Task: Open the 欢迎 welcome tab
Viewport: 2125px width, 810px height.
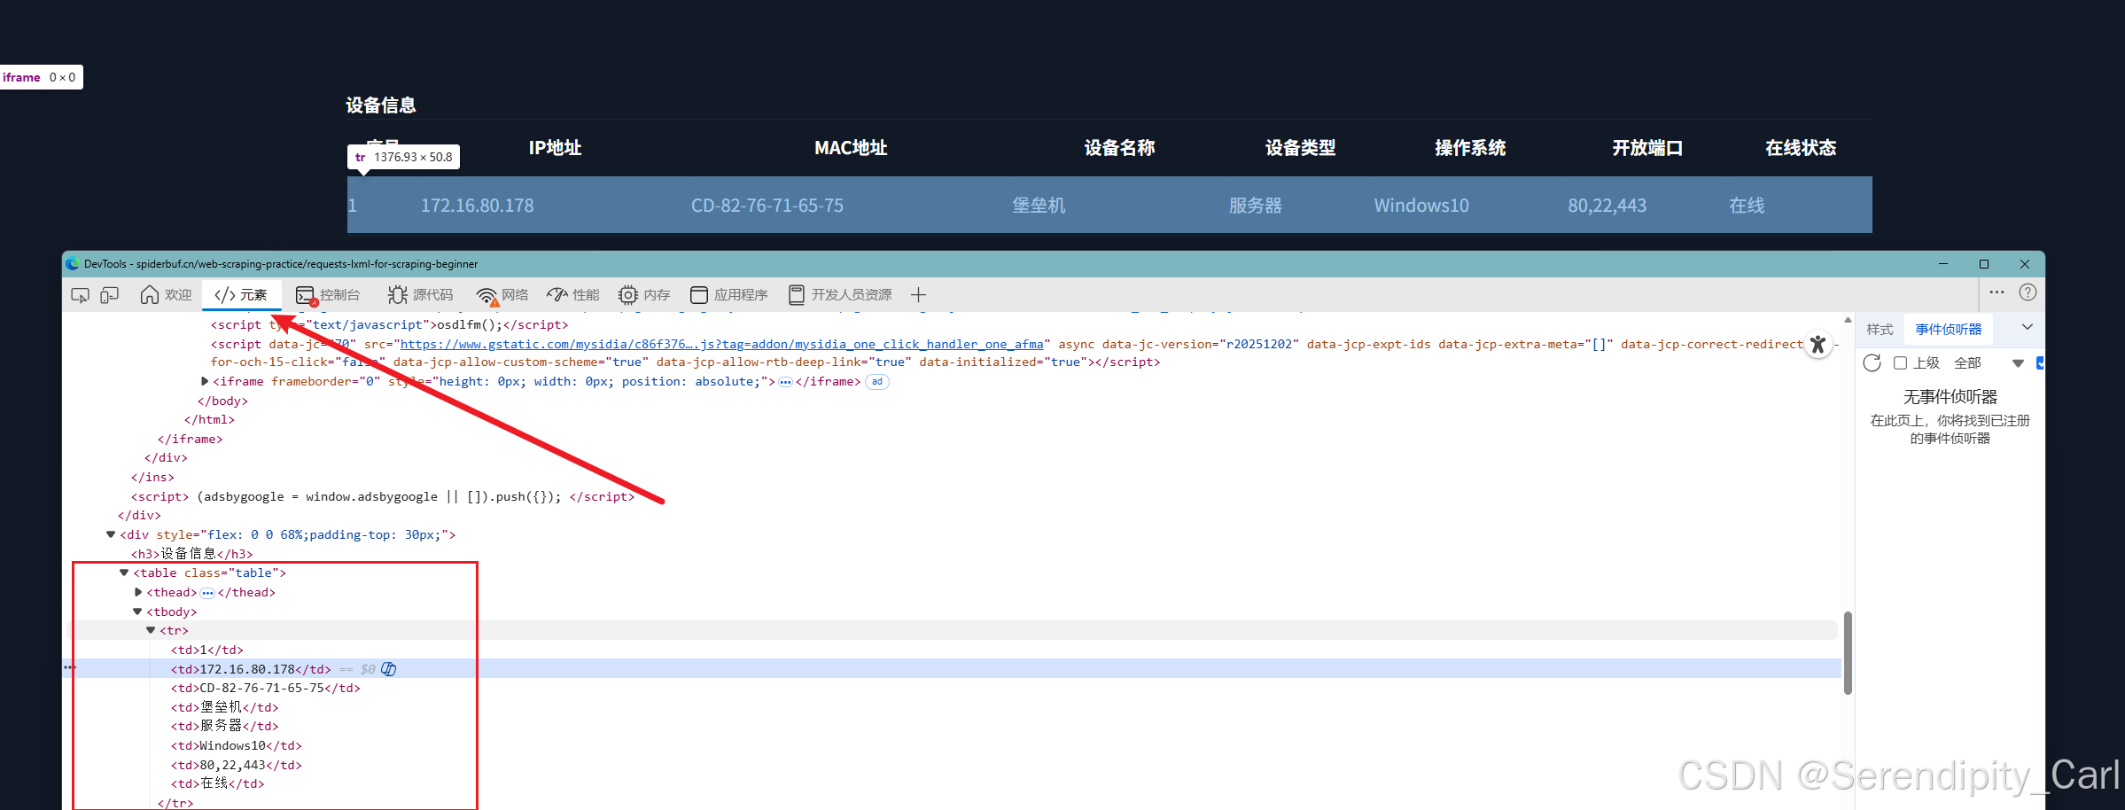Action: tap(166, 295)
